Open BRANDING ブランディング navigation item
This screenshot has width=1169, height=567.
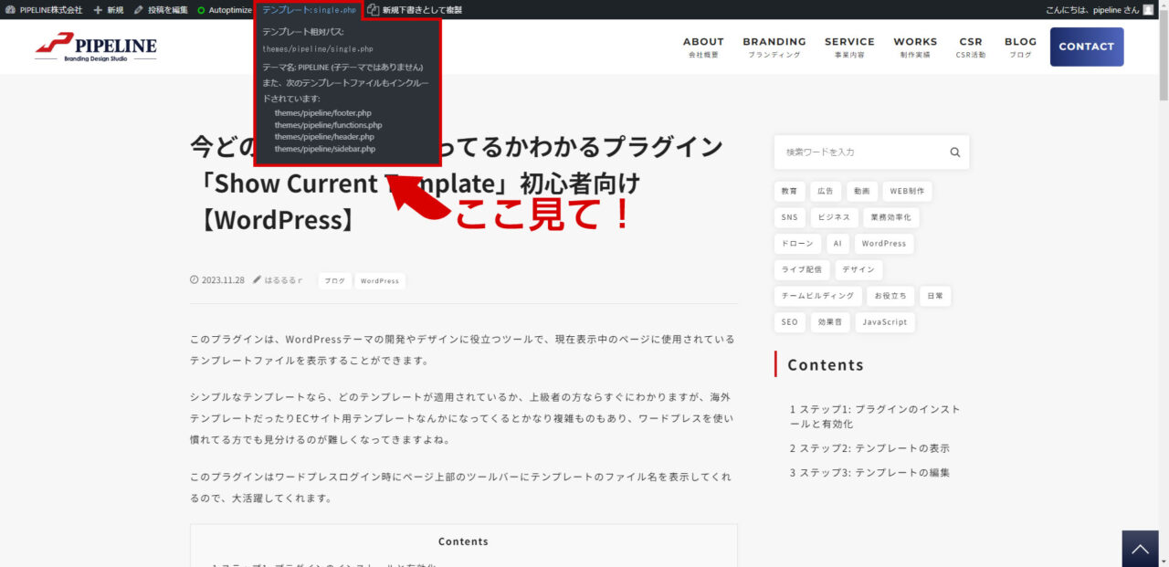click(774, 47)
